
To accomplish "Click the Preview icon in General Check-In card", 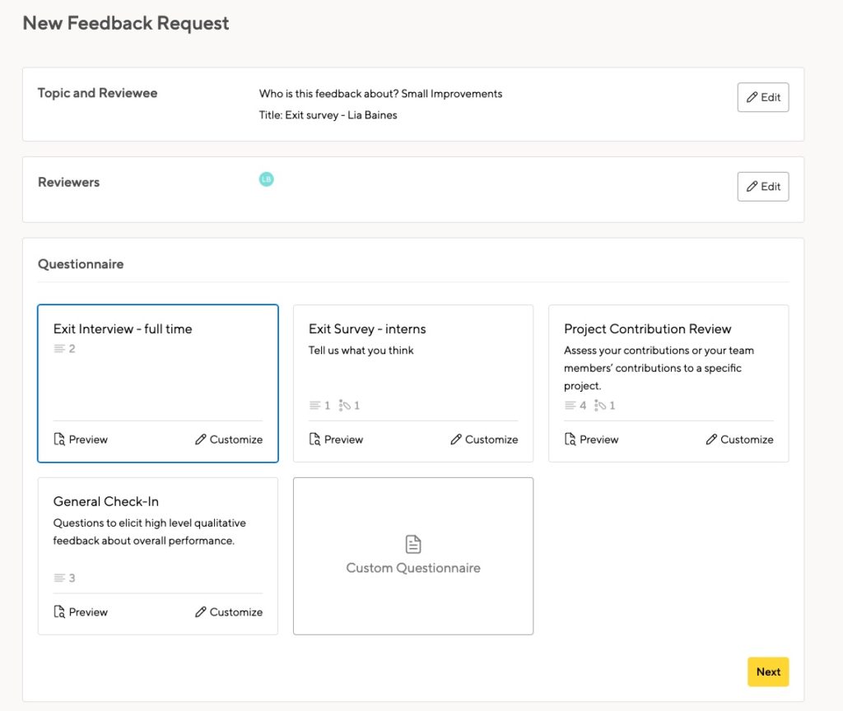I will pyautogui.click(x=59, y=612).
